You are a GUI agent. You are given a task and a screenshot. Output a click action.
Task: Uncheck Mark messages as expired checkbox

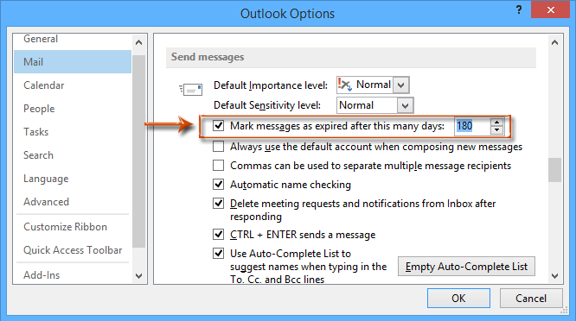point(218,126)
